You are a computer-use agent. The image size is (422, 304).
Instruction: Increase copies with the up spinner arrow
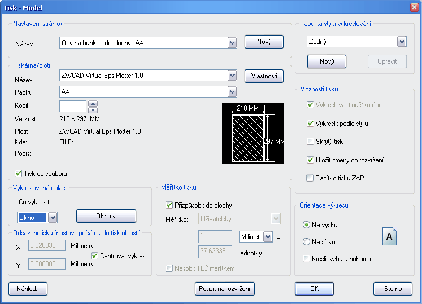tap(93, 103)
